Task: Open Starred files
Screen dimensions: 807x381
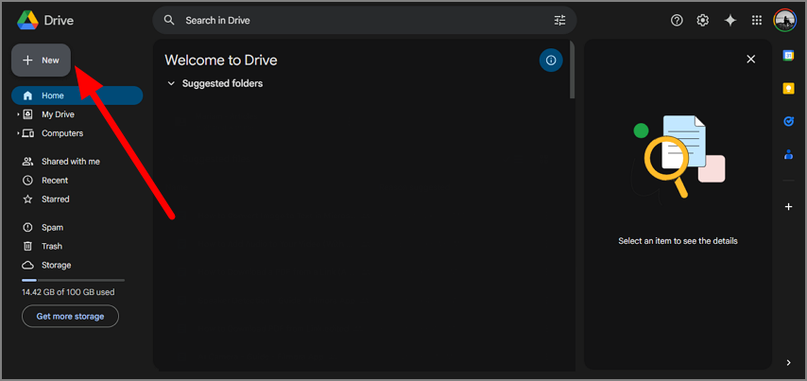Action: pyautogui.click(x=77, y=199)
